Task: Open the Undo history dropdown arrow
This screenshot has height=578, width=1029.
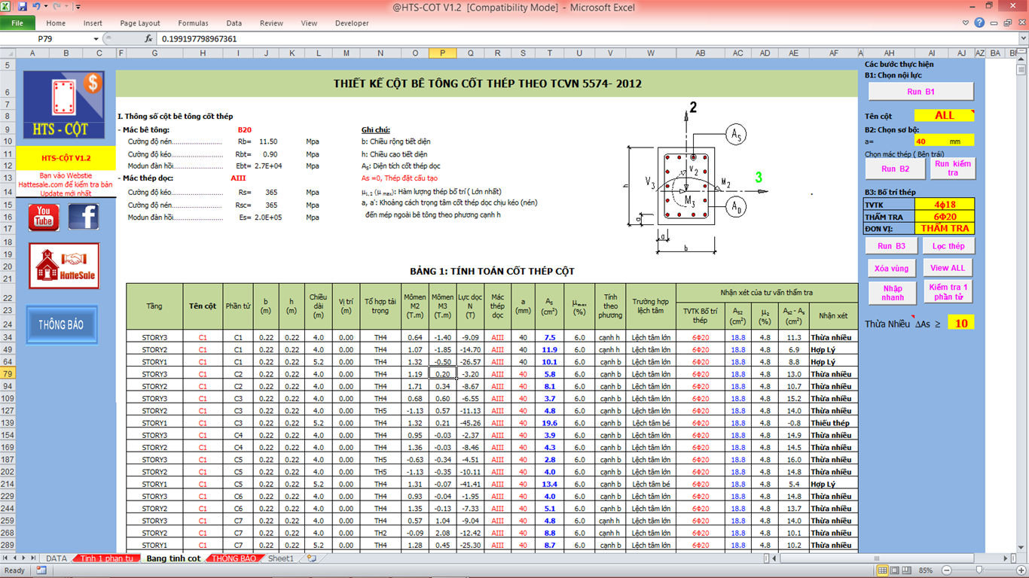Action: (46, 7)
